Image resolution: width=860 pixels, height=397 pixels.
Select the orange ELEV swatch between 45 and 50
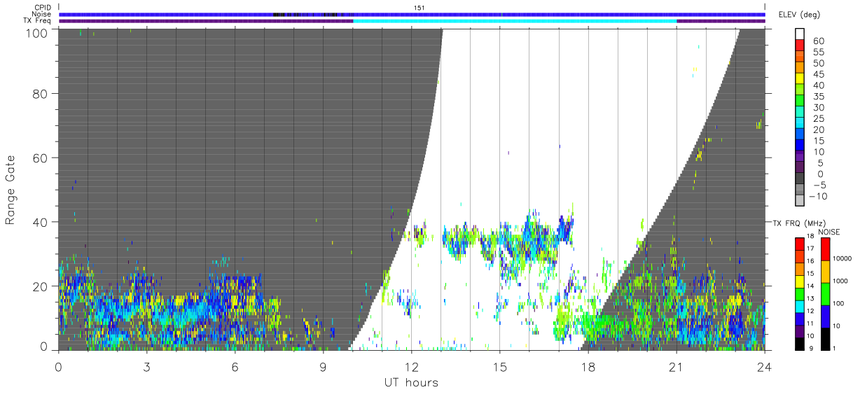pos(801,68)
